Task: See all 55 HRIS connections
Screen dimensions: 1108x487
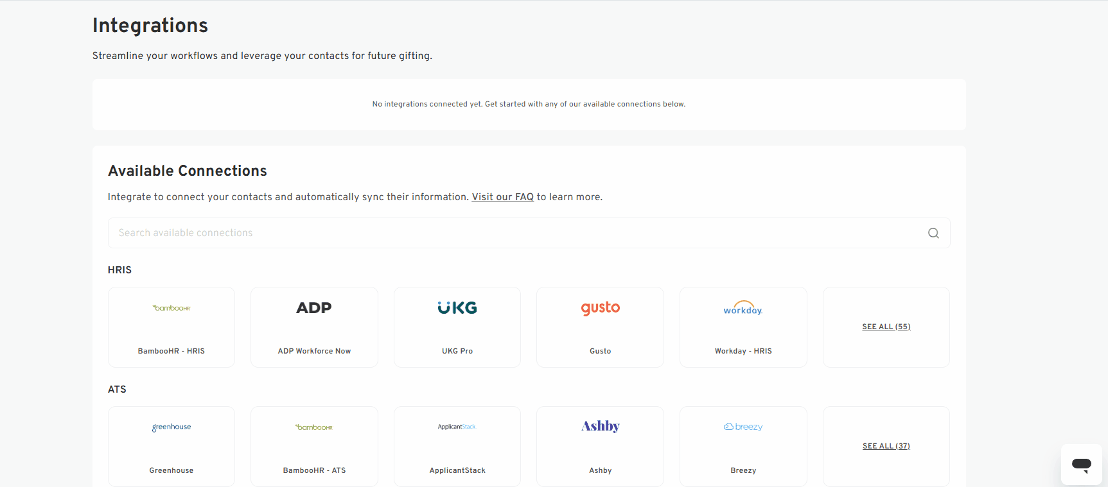Action: (886, 327)
